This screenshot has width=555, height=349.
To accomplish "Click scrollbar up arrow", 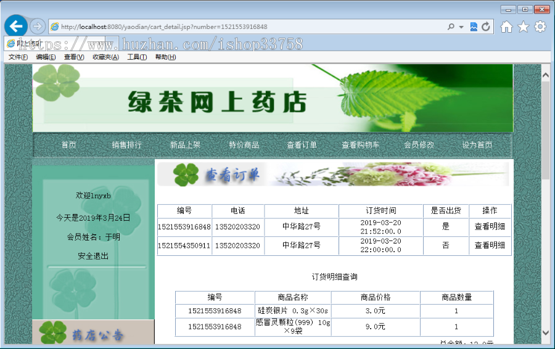I will pyautogui.click(x=546, y=75).
